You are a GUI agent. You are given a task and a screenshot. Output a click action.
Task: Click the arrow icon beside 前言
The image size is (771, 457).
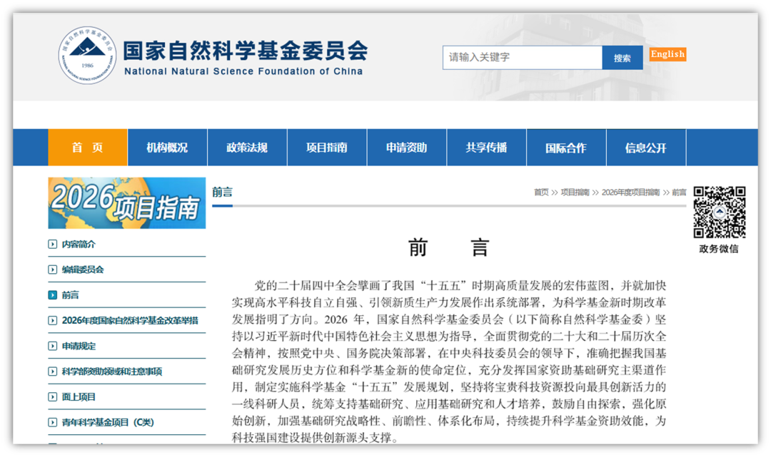52,294
